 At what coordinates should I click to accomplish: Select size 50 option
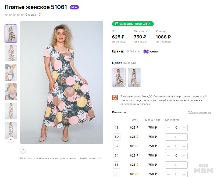coord(116,137)
